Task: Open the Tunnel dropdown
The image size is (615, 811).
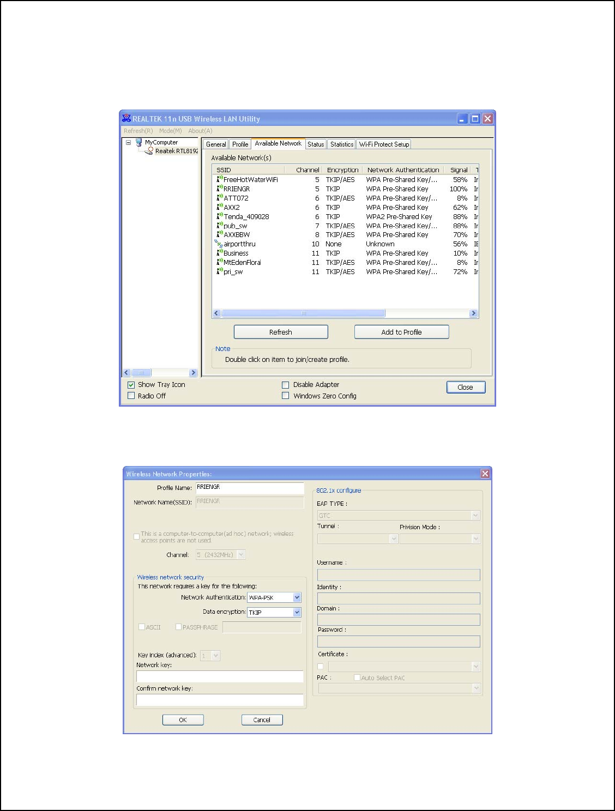Action: coord(394,538)
